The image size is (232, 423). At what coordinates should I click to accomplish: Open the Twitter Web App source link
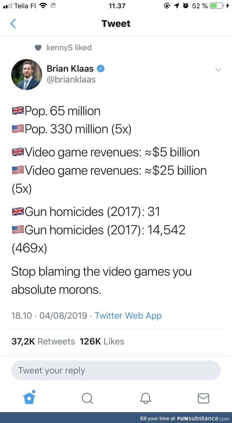[x=128, y=315]
